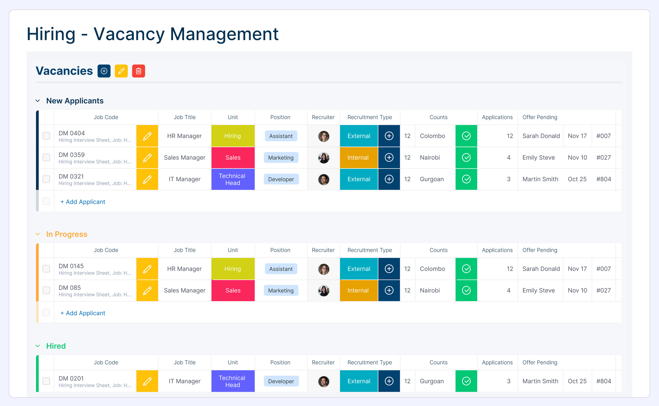Click the add vacancy plus icon
659x406 pixels.
[104, 71]
